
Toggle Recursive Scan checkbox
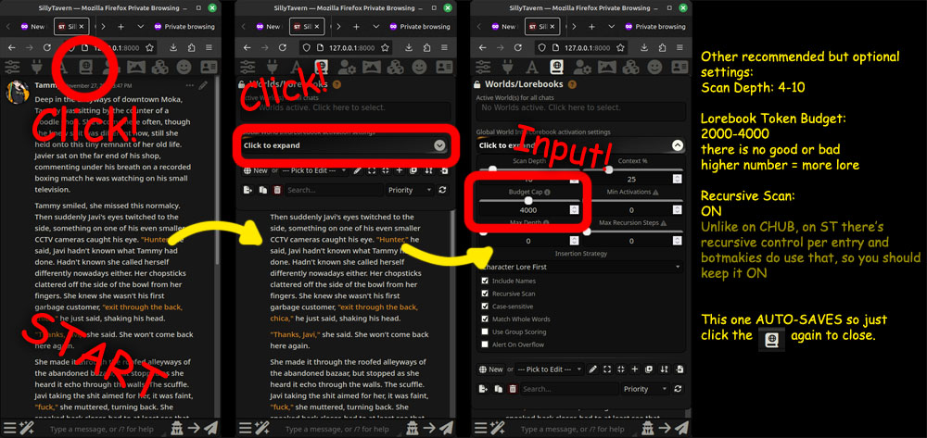(486, 294)
